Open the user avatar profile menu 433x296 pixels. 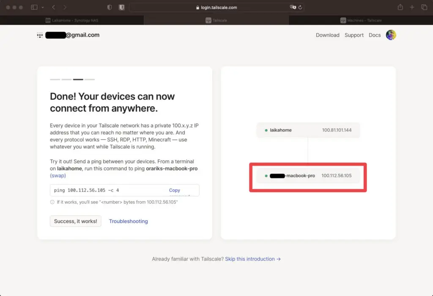coord(391,35)
